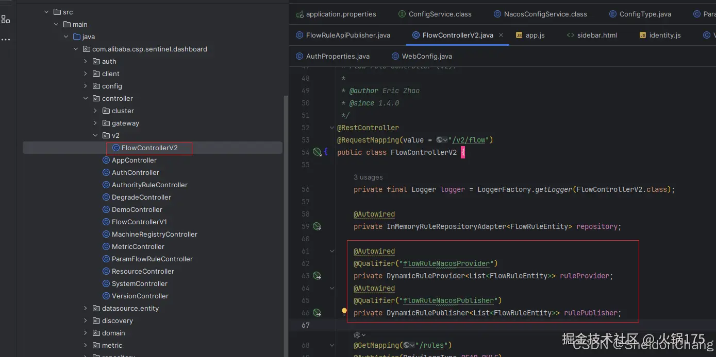The height and width of the screenshot is (357, 716).
Task: Open the WebConfig.java tab
Action: pyautogui.click(x=422, y=57)
